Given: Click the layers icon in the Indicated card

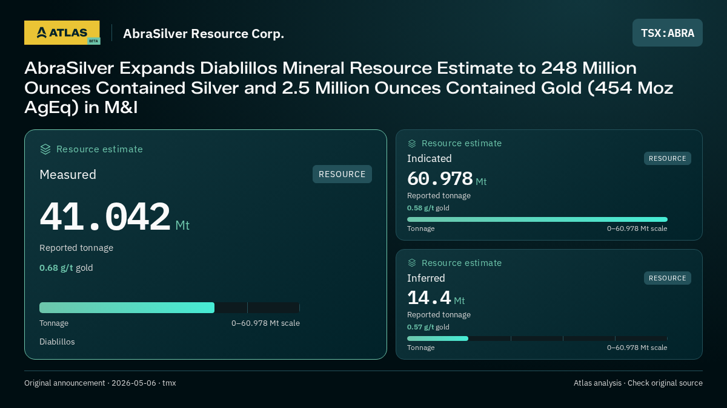Looking at the screenshot, I should [x=412, y=143].
